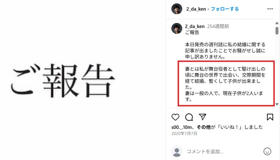The image size is (280, 160).
Task: Open the 2_da_ken username in header
Action: click(196, 9)
